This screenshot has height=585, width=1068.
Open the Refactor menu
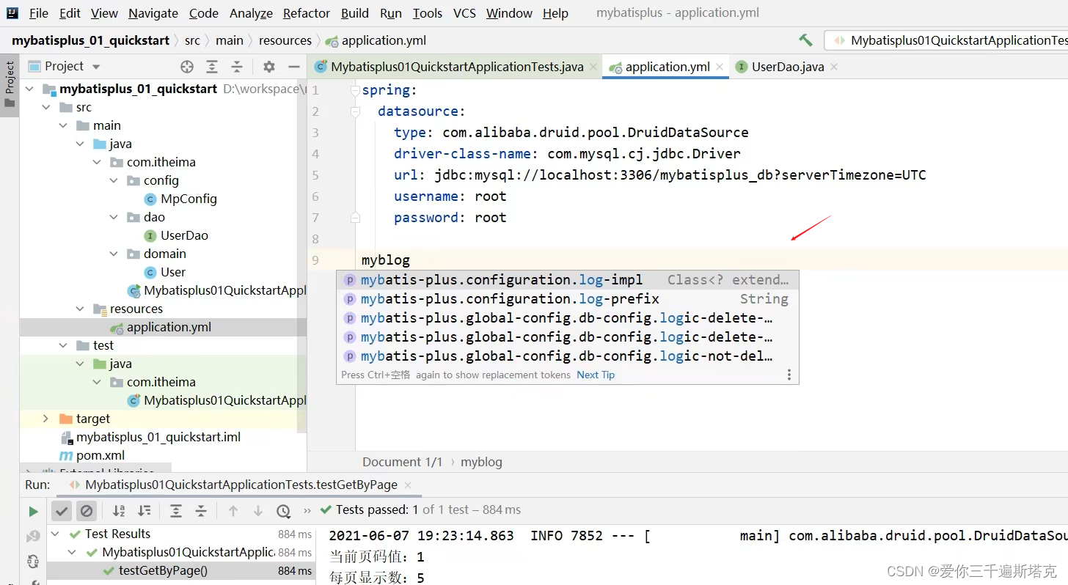(x=306, y=12)
